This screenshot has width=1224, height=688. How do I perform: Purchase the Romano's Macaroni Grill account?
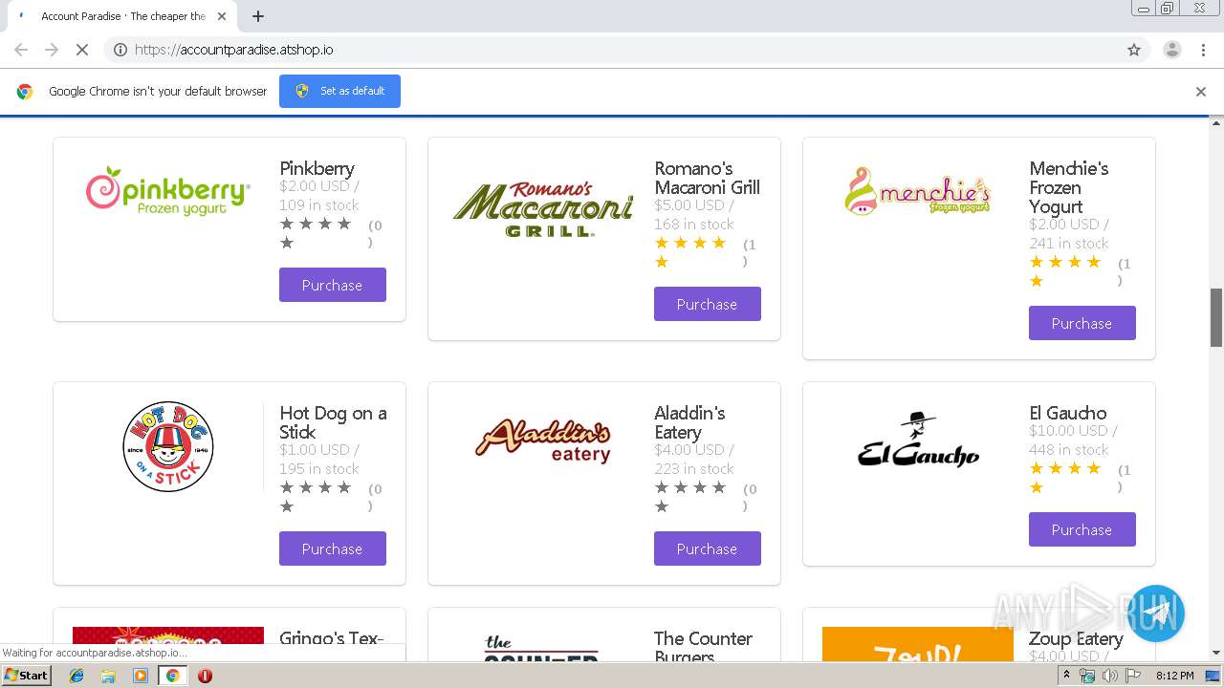(x=708, y=304)
